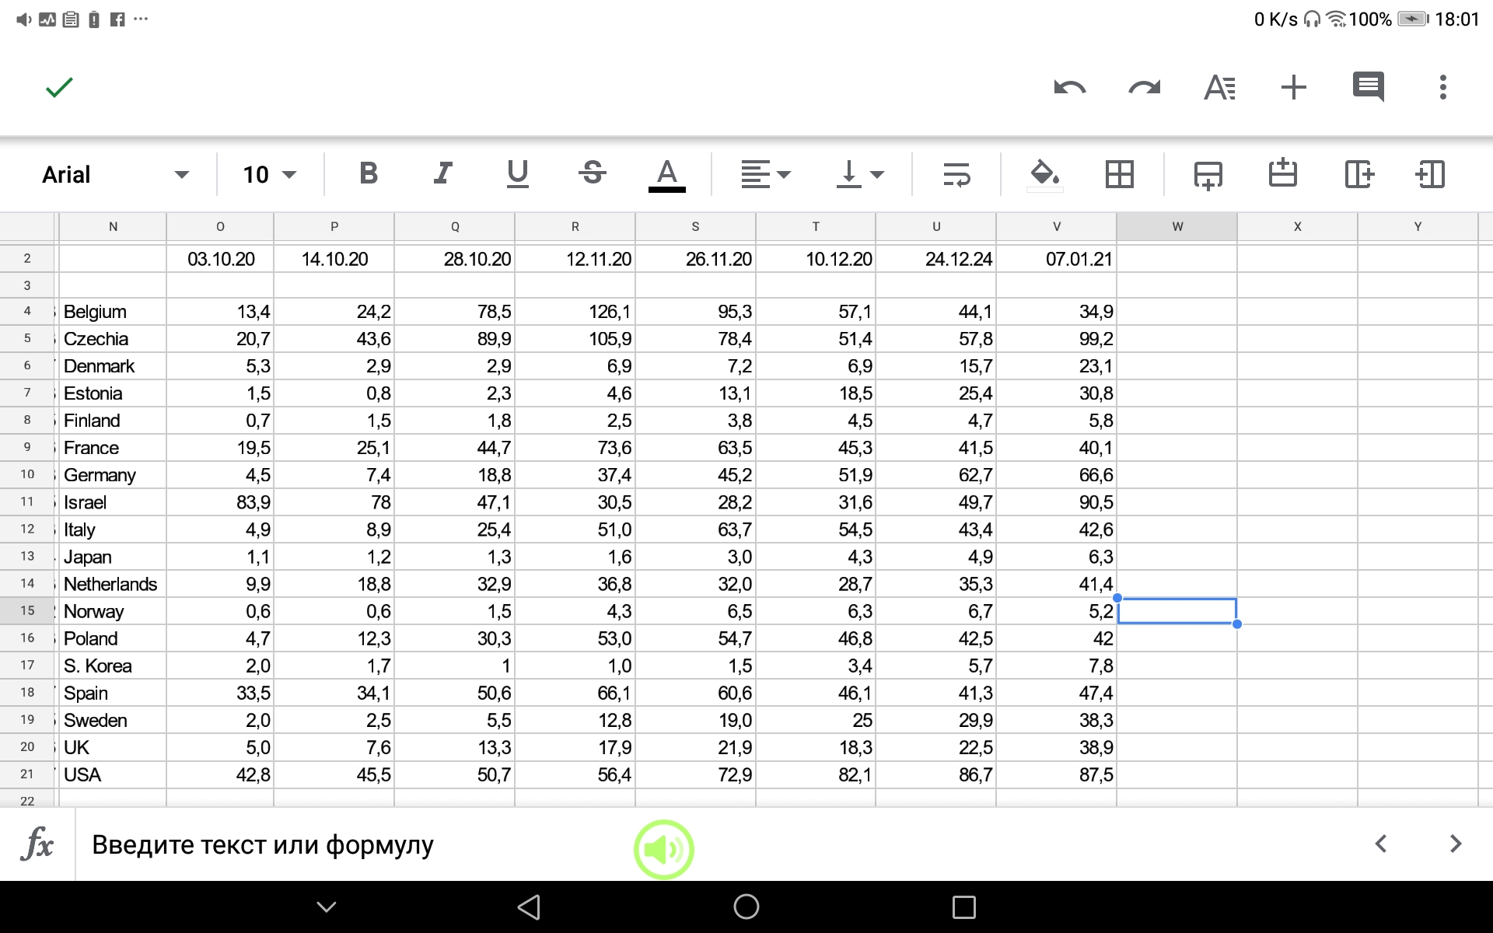Undo the last action

1069,87
